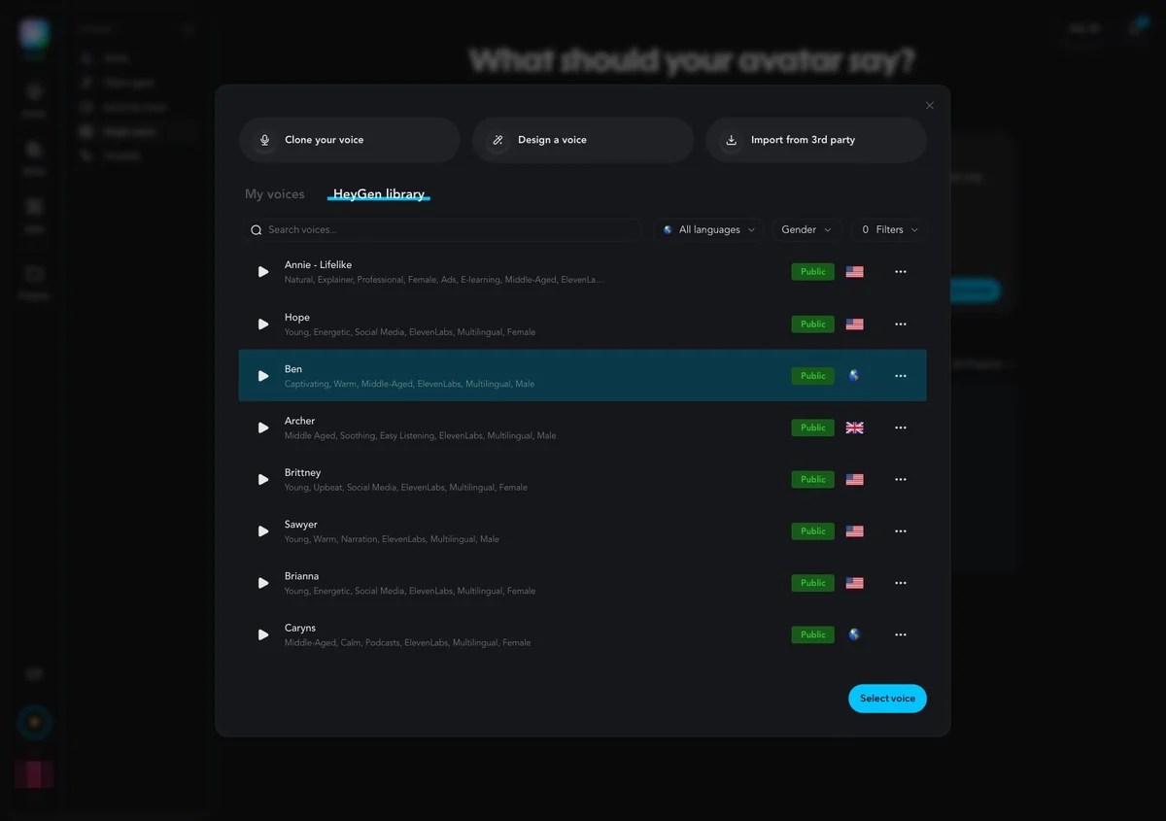Play the Annie - Lifelike voice preview

pos(263,272)
